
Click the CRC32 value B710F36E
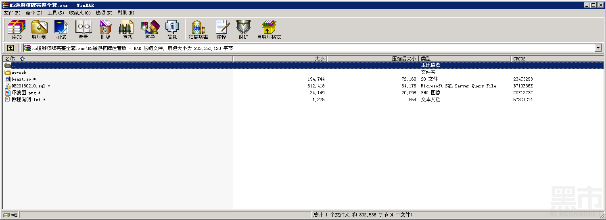[x=523, y=86]
